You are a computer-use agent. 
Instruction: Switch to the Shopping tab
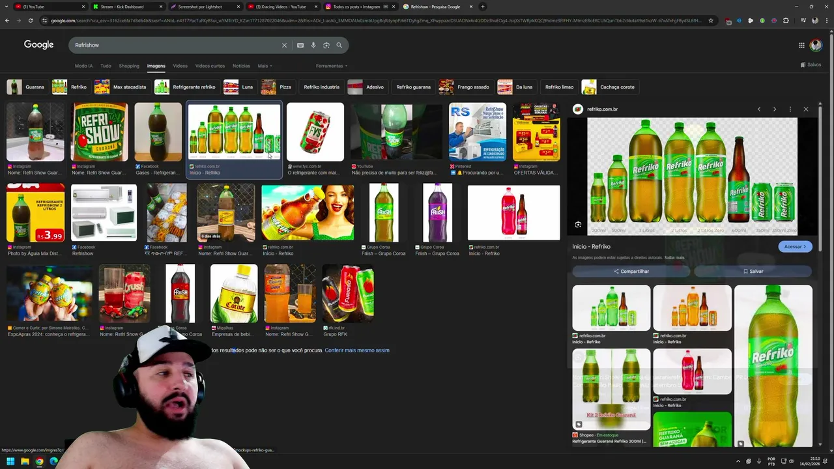(x=129, y=66)
